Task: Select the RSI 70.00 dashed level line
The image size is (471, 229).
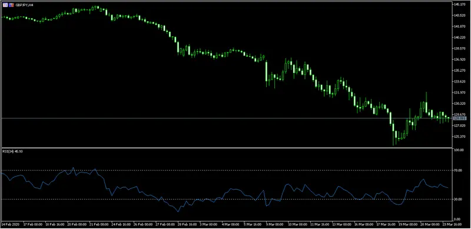Action: [226, 170]
